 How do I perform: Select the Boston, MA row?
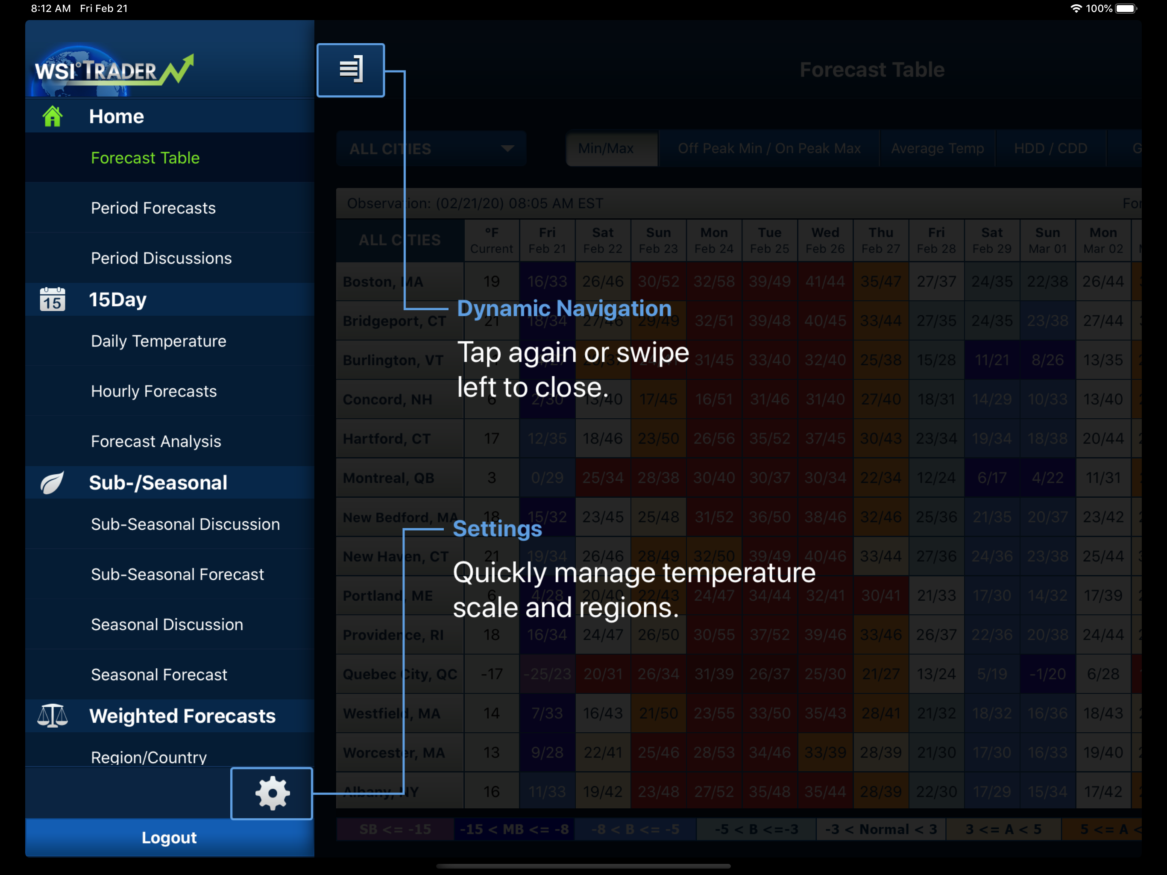(400, 282)
